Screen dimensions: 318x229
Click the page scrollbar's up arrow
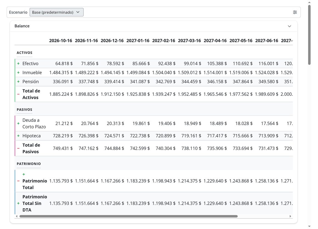point(309,2)
